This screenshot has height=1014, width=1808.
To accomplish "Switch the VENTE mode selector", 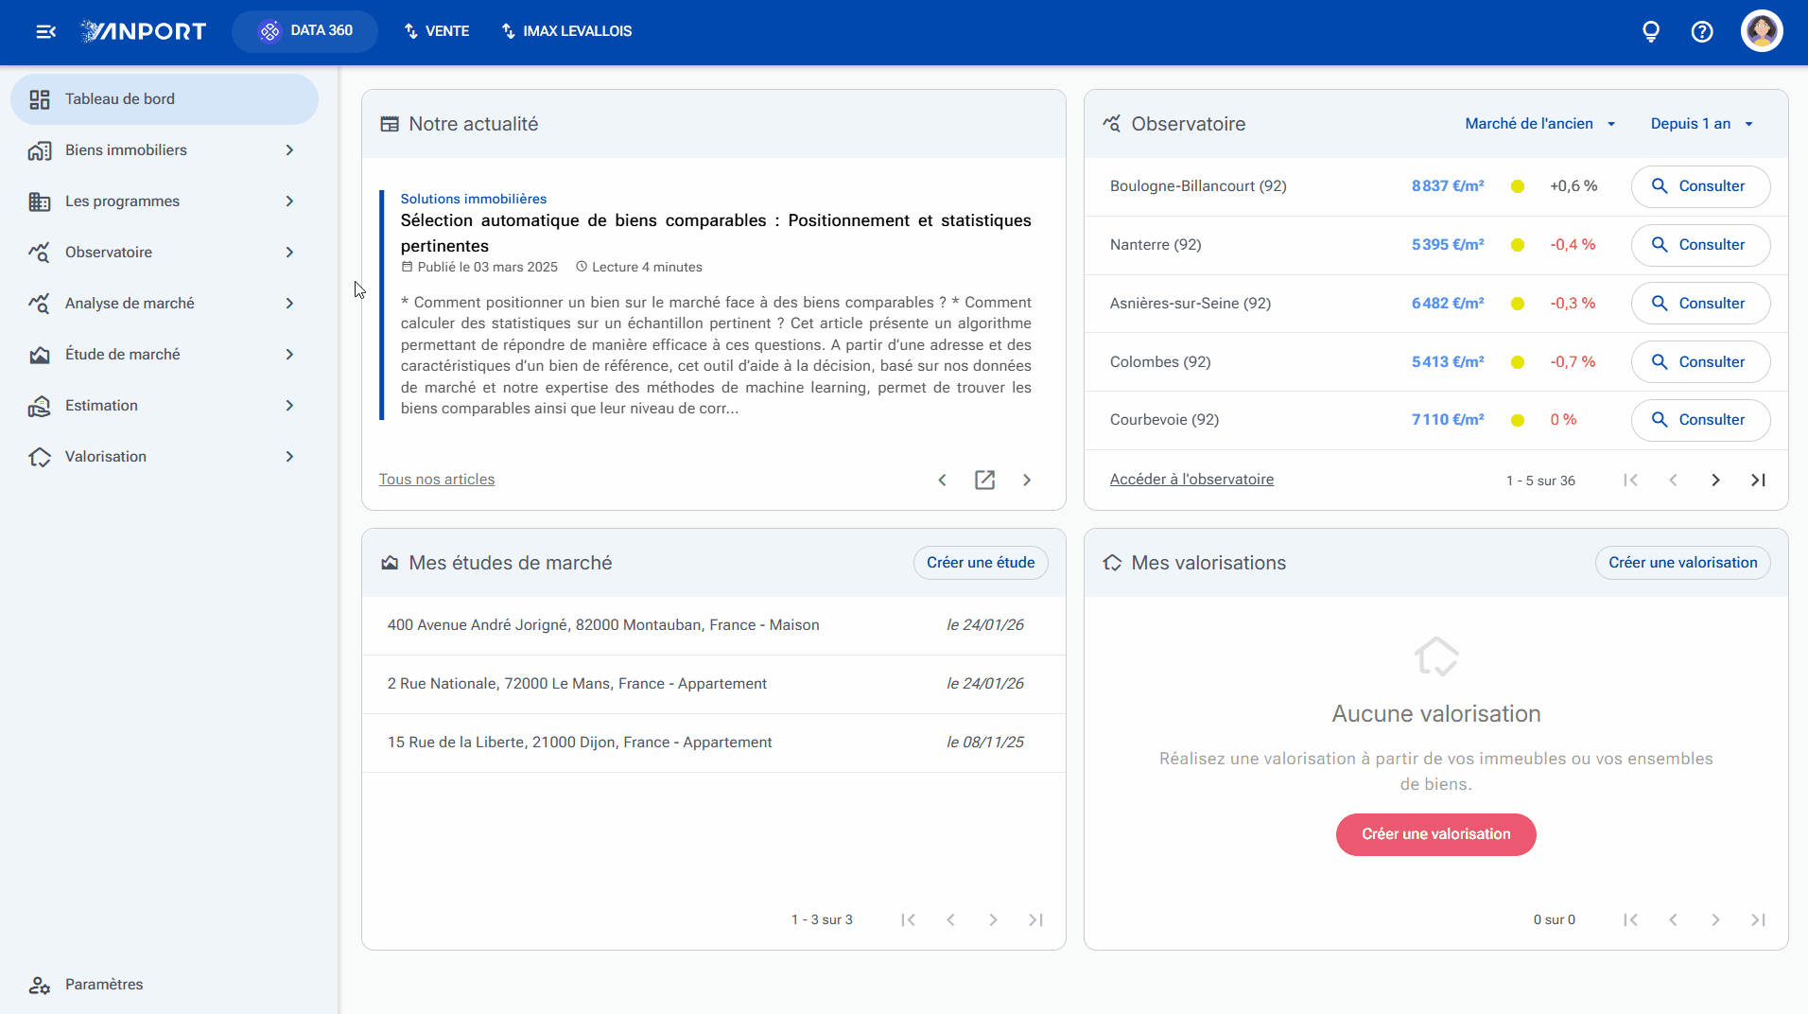I will tap(437, 31).
